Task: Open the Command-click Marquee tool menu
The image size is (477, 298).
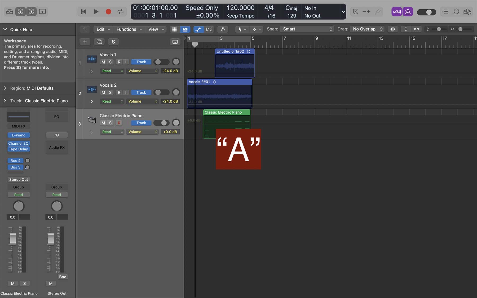Action: (x=257, y=29)
